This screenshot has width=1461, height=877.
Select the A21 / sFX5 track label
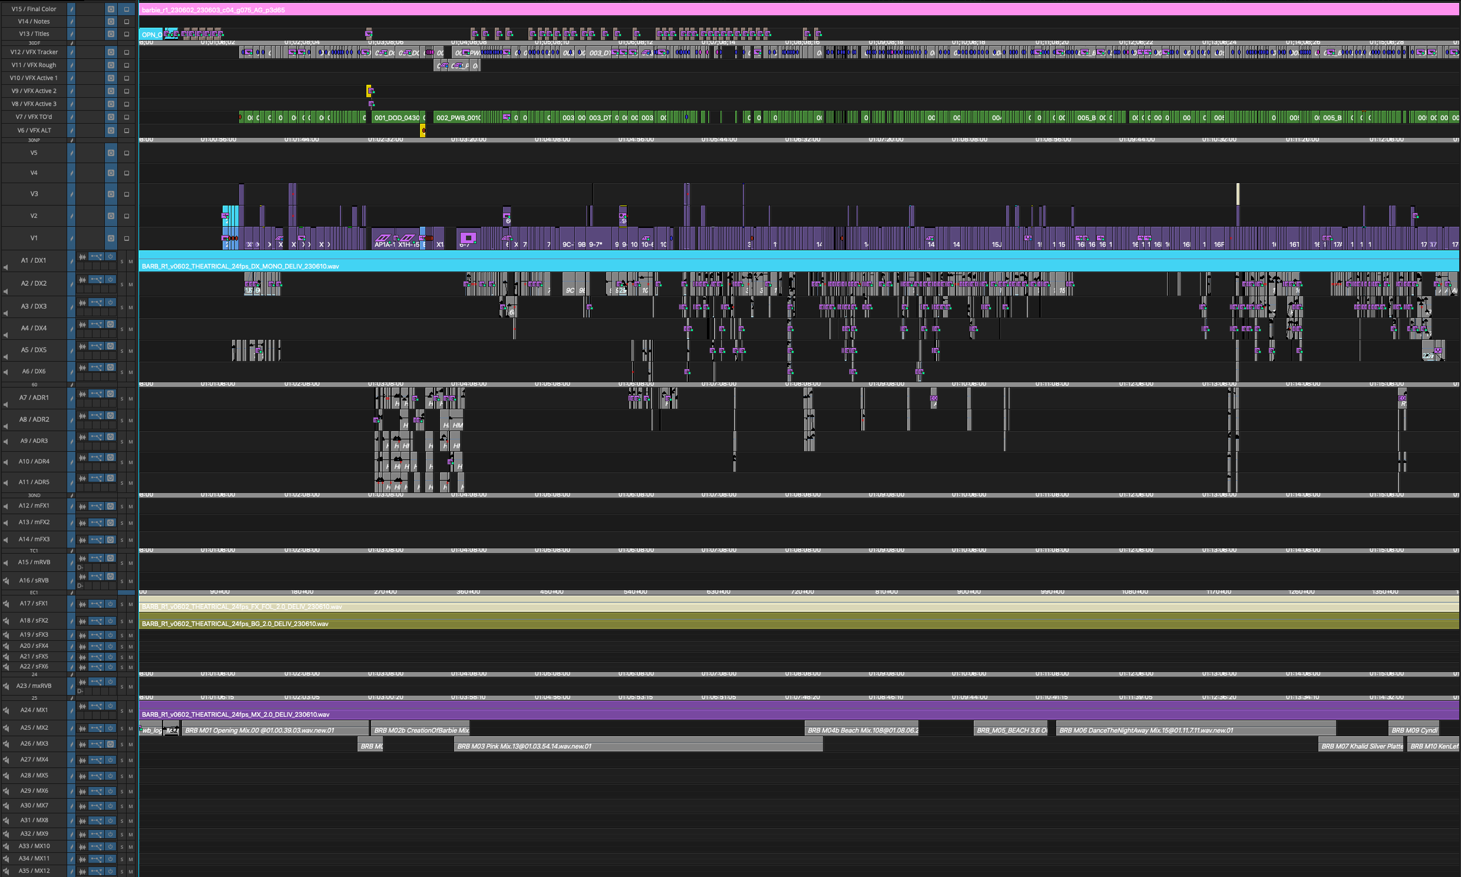[x=34, y=656]
